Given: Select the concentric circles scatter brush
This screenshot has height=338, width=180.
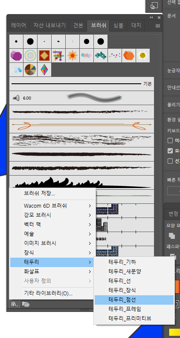Looking at the screenshot, I should click(x=30, y=56).
